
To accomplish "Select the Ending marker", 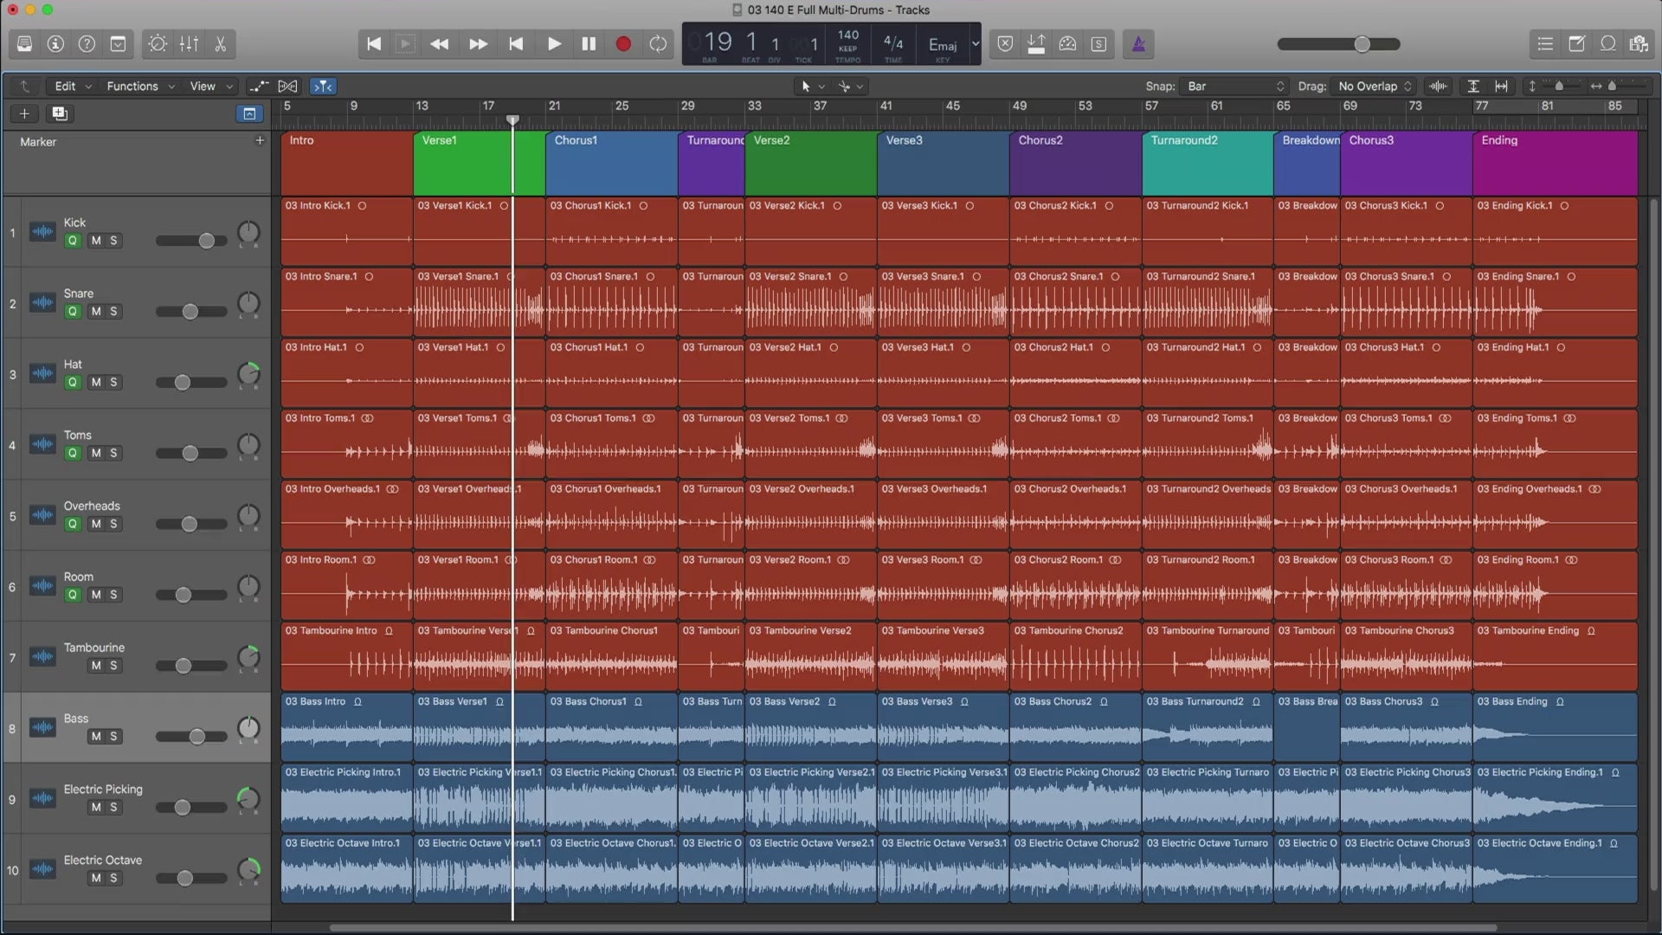I will pyautogui.click(x=1555, y=163).
